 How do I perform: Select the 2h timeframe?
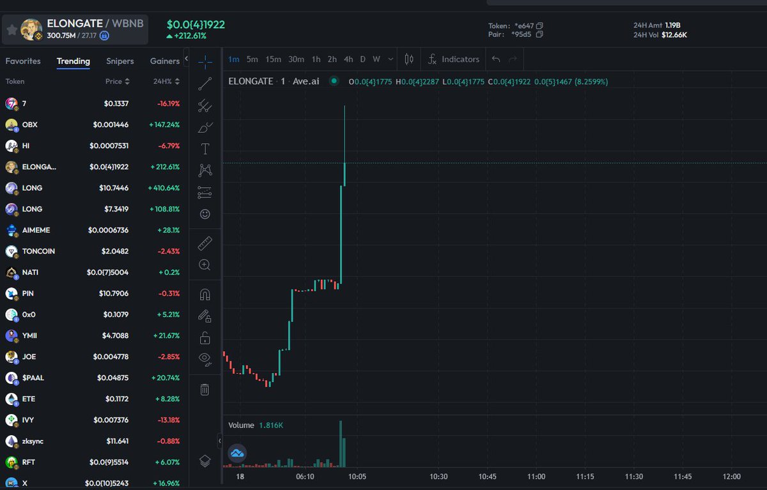point(332,59)
